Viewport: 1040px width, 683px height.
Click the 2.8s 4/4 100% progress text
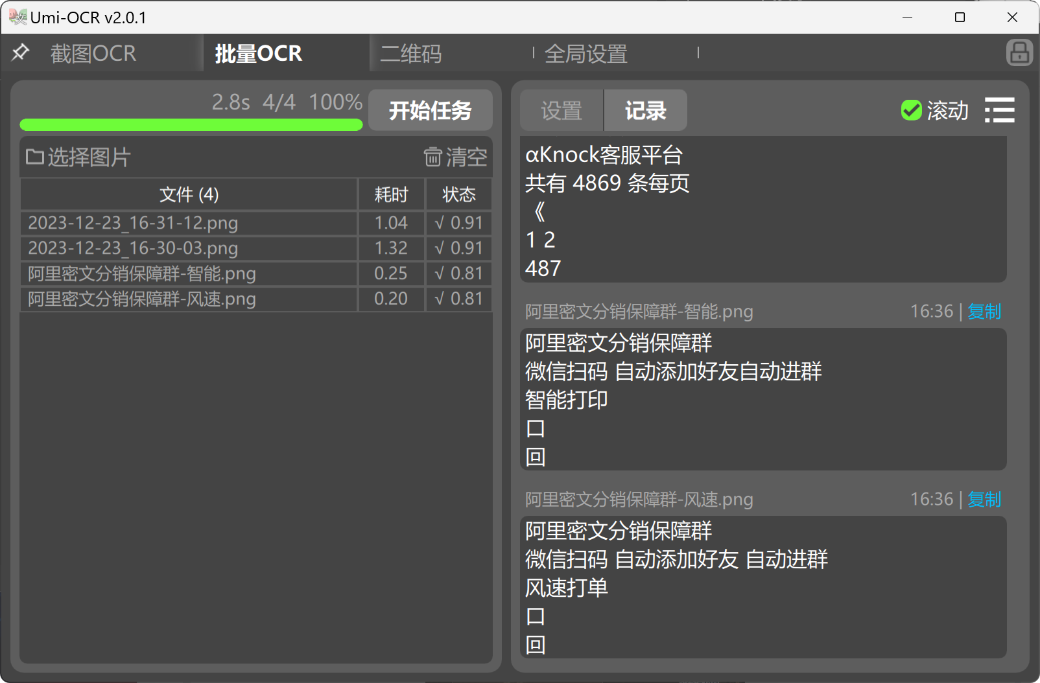pyautogui.click(x=287, y=102)
